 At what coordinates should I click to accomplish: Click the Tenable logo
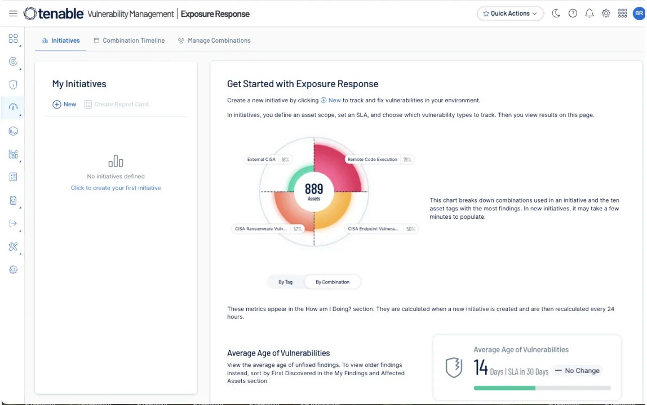click(x=53, y=13)
